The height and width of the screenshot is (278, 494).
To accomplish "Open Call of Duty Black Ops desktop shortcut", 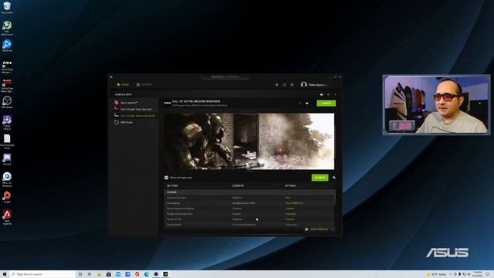I will click(7, 86).
